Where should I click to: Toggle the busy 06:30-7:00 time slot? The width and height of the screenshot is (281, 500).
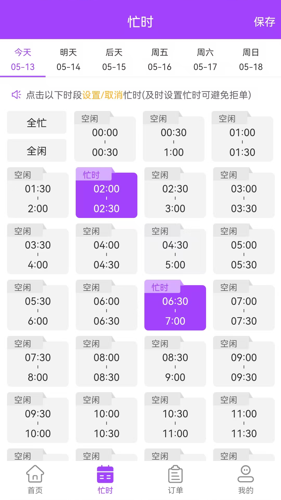[175, 308]
